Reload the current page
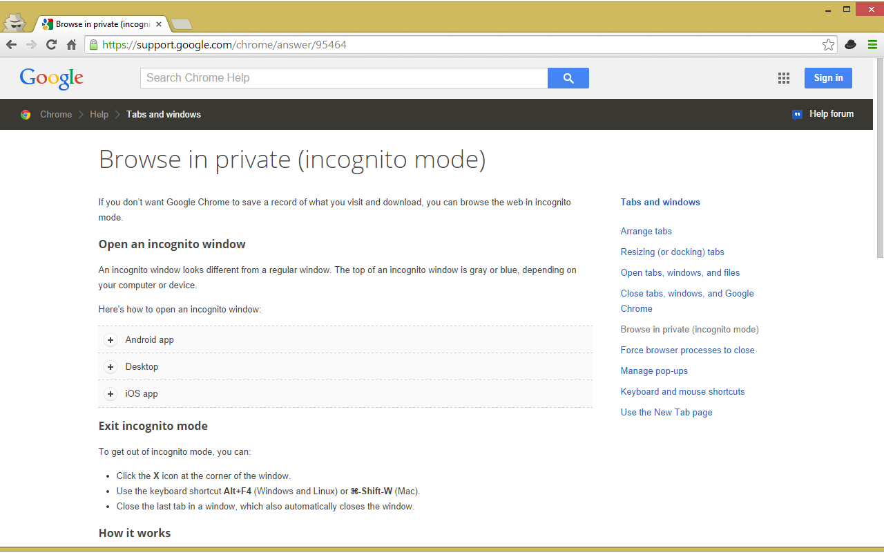The width and height of the screenshot is (884, 553). coord(51,45)
